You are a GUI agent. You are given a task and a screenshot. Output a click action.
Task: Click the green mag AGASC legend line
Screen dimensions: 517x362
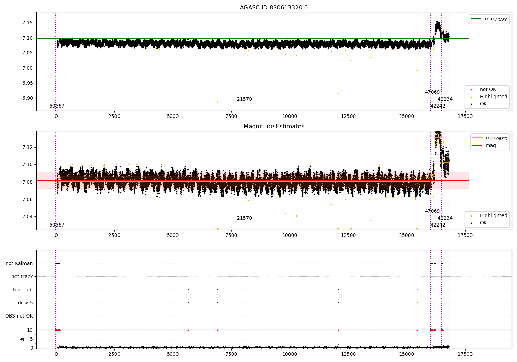pyautogui.click(x=476, y=19)
